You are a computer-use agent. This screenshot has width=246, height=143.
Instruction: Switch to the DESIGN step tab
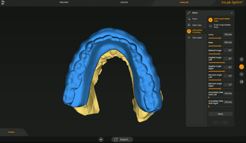tap(124, 2)
